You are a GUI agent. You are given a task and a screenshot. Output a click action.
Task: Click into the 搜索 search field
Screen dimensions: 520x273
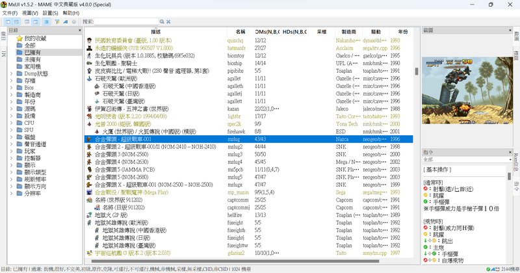126,21
